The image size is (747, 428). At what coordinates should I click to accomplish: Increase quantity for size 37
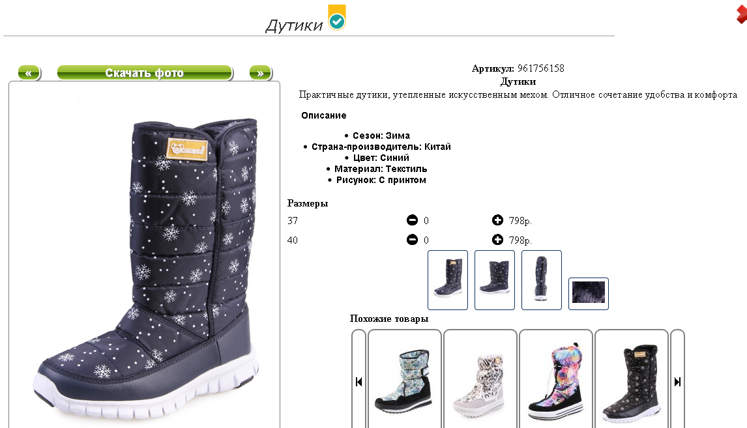[x=497, y=220]
